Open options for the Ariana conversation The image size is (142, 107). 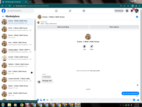pos(29,22)
